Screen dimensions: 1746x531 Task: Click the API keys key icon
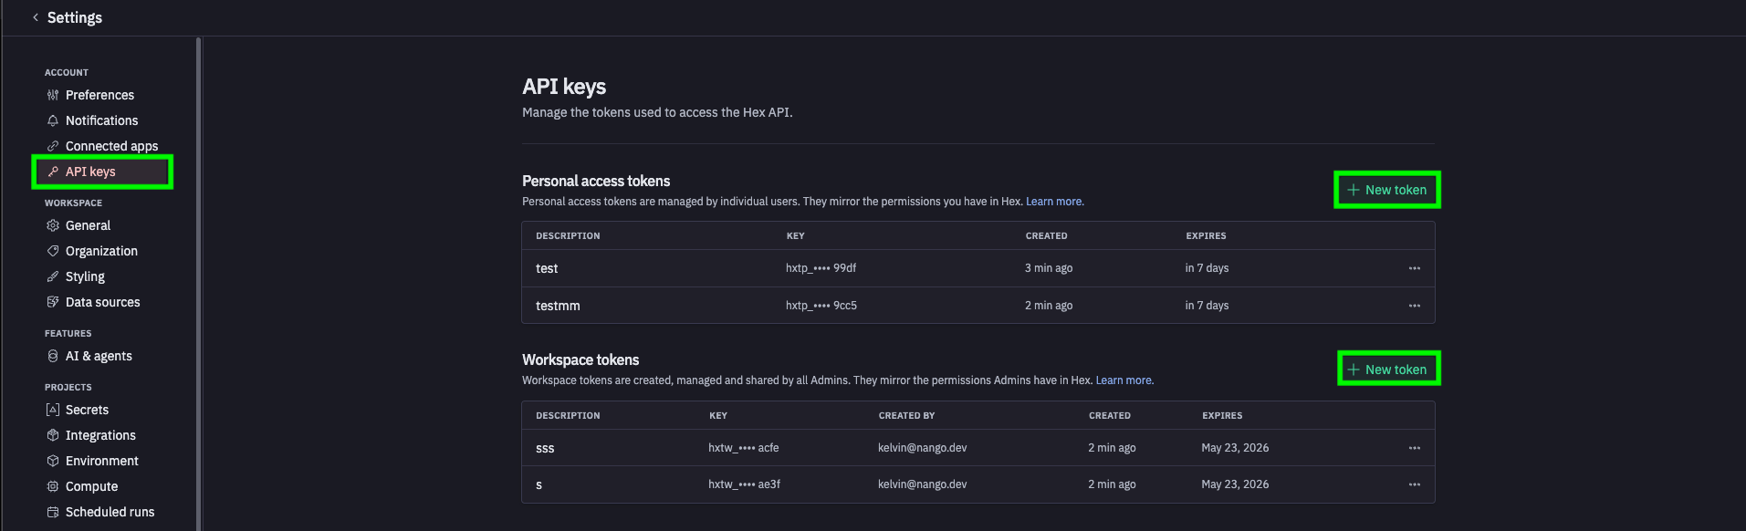click(x=53, y=172)
